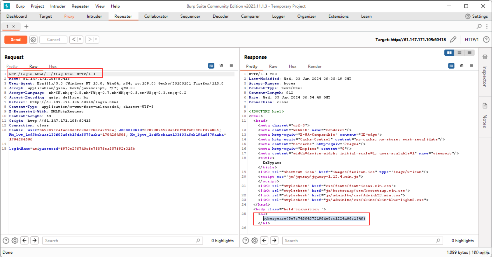
Task: Open Repeater send settings gear
Action: pos(33,40)
